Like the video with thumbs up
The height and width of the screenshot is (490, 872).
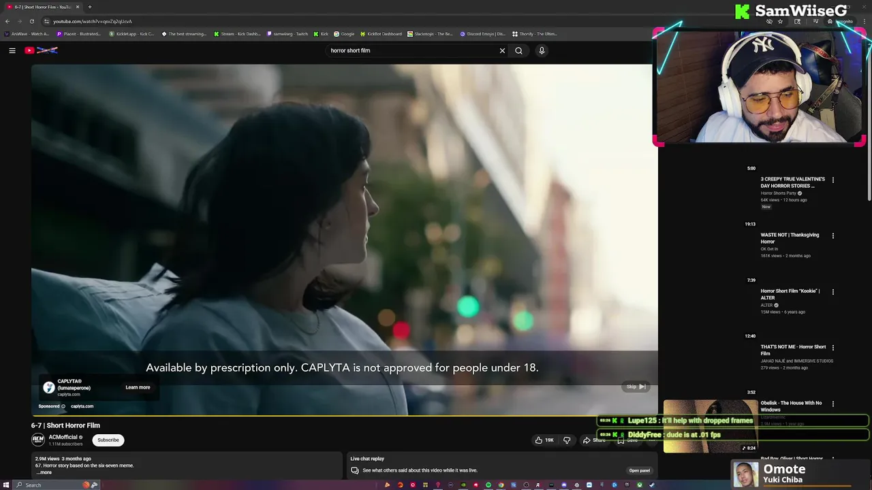coord(544,440)
